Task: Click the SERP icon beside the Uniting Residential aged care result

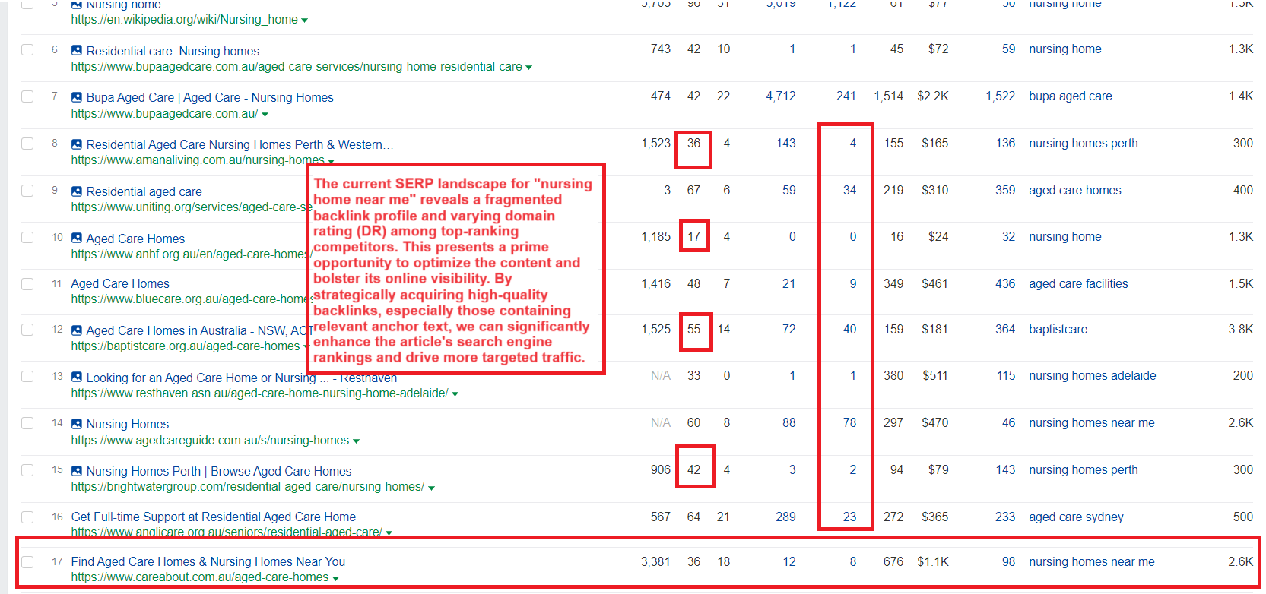Action: pyautogui.click(x=77, y=191)
